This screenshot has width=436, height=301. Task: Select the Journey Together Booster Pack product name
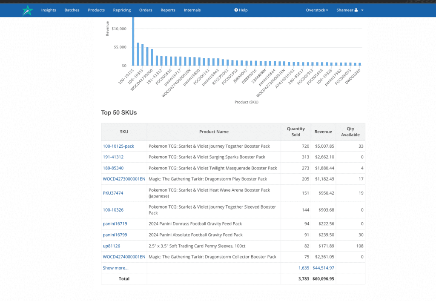click(x=209, y=146)
